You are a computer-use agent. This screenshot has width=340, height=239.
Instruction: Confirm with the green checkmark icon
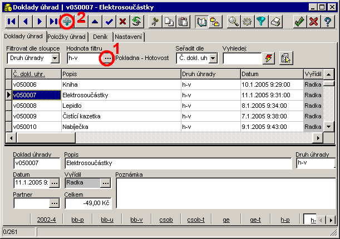[x=299, y=22]
